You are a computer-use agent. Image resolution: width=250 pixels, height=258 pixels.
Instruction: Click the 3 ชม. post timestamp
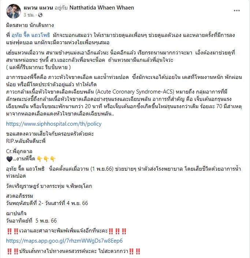coord(29,15)
